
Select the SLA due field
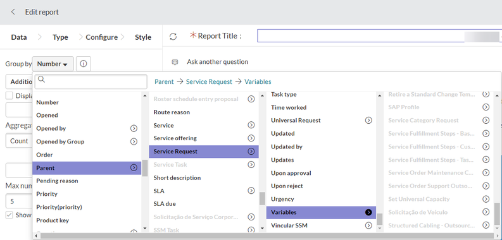[165, 204]
